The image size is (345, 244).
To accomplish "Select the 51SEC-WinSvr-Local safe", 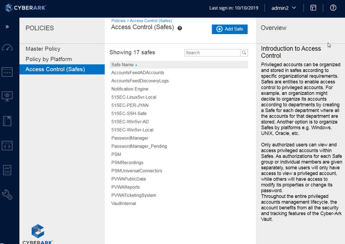I will 132,130.
